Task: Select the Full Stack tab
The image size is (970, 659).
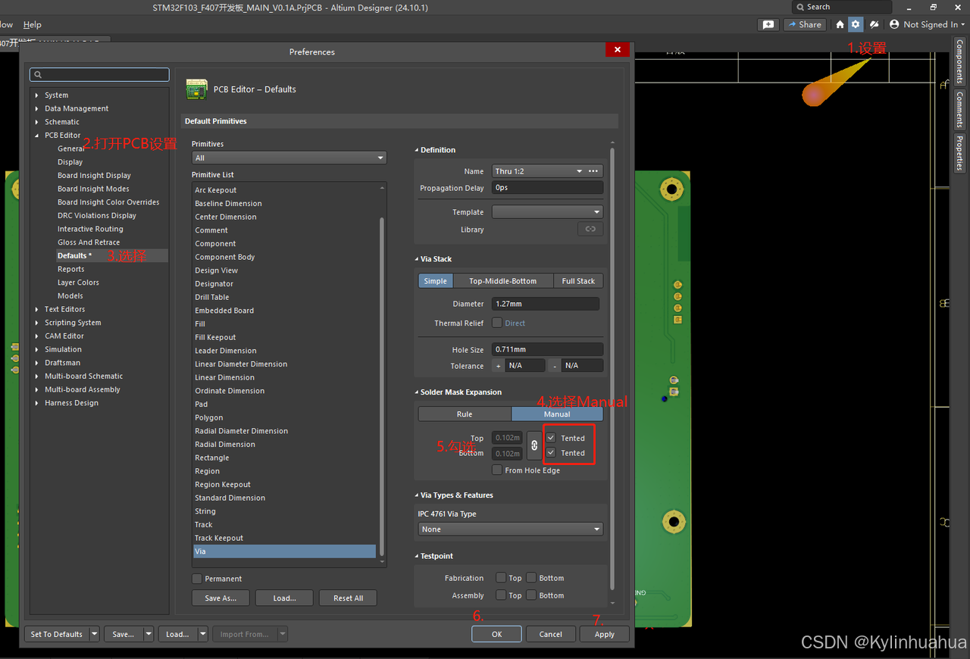Action: click(578, 281)
